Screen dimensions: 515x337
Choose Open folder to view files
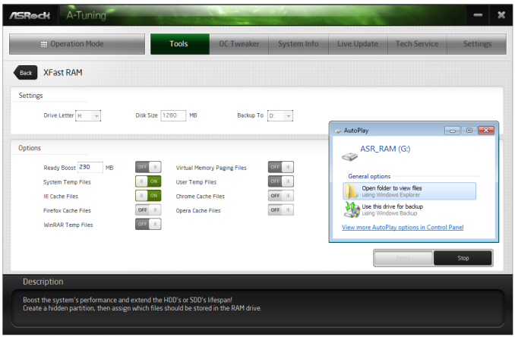(x=409, y=191)
